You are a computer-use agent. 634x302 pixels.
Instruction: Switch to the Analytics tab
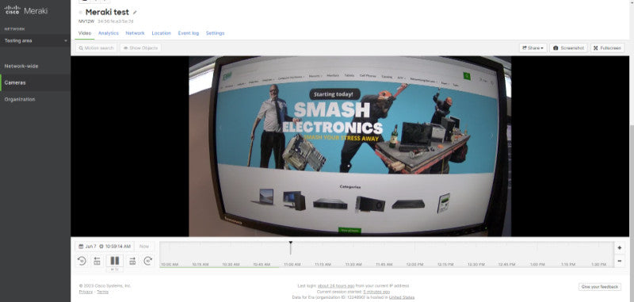point(109,33)
